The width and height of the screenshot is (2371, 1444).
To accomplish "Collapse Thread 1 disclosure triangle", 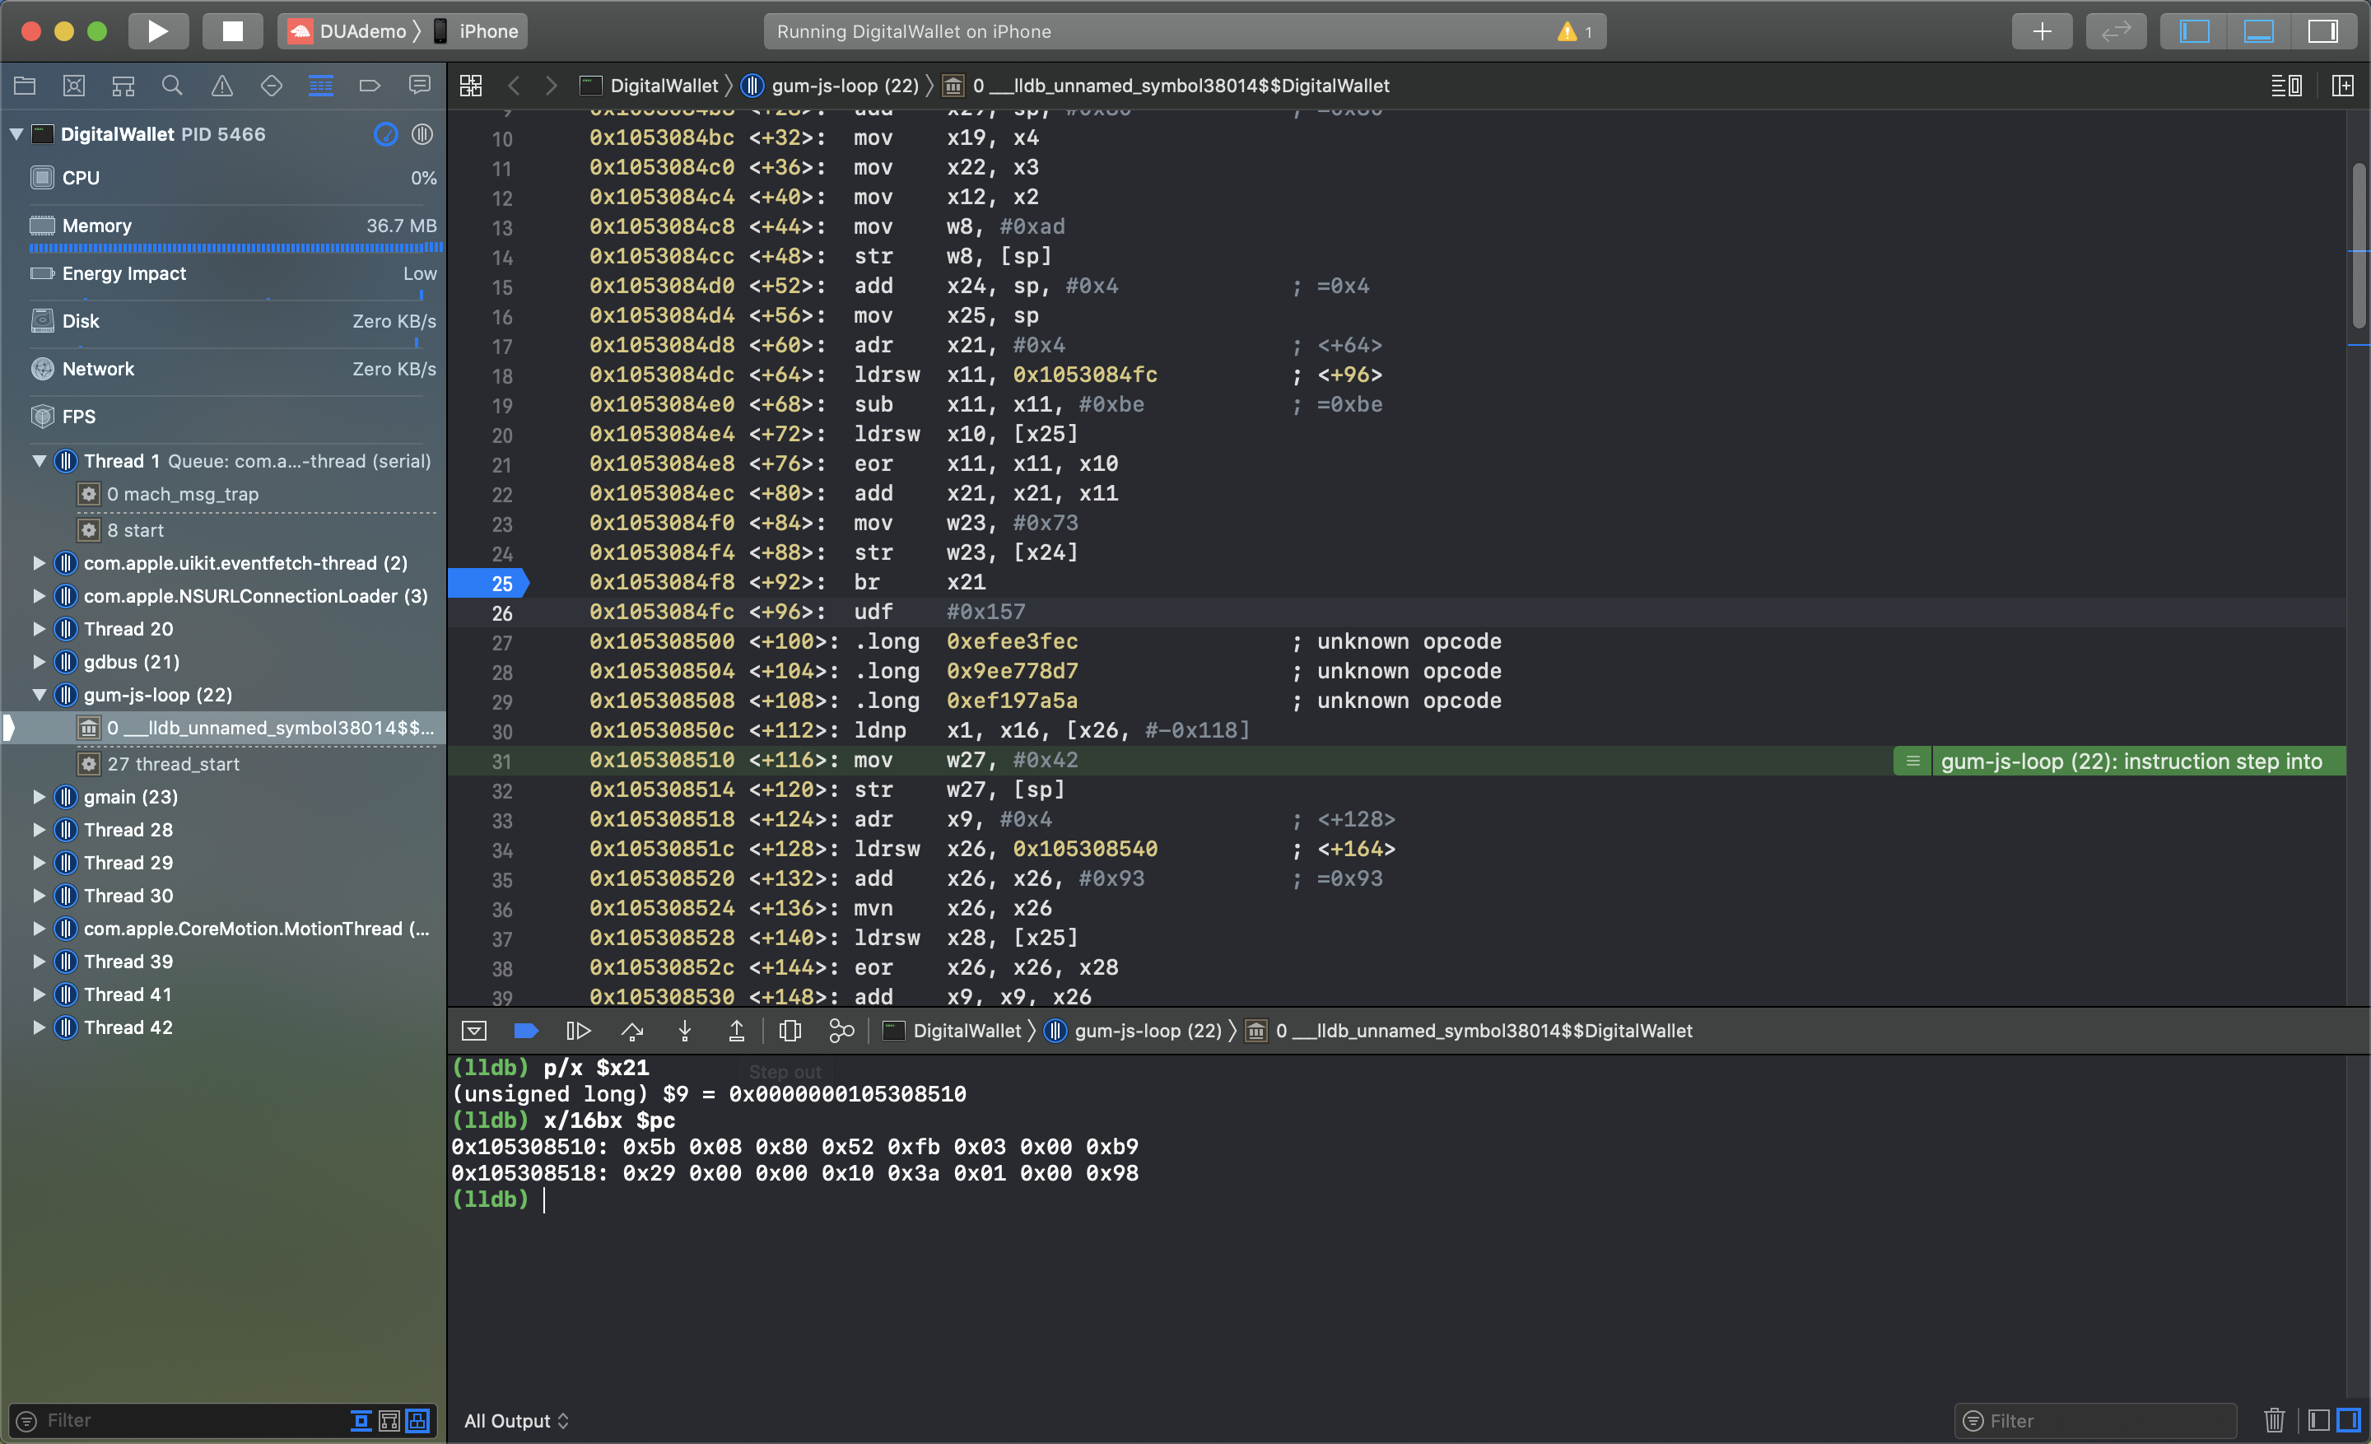I will 40,461.
